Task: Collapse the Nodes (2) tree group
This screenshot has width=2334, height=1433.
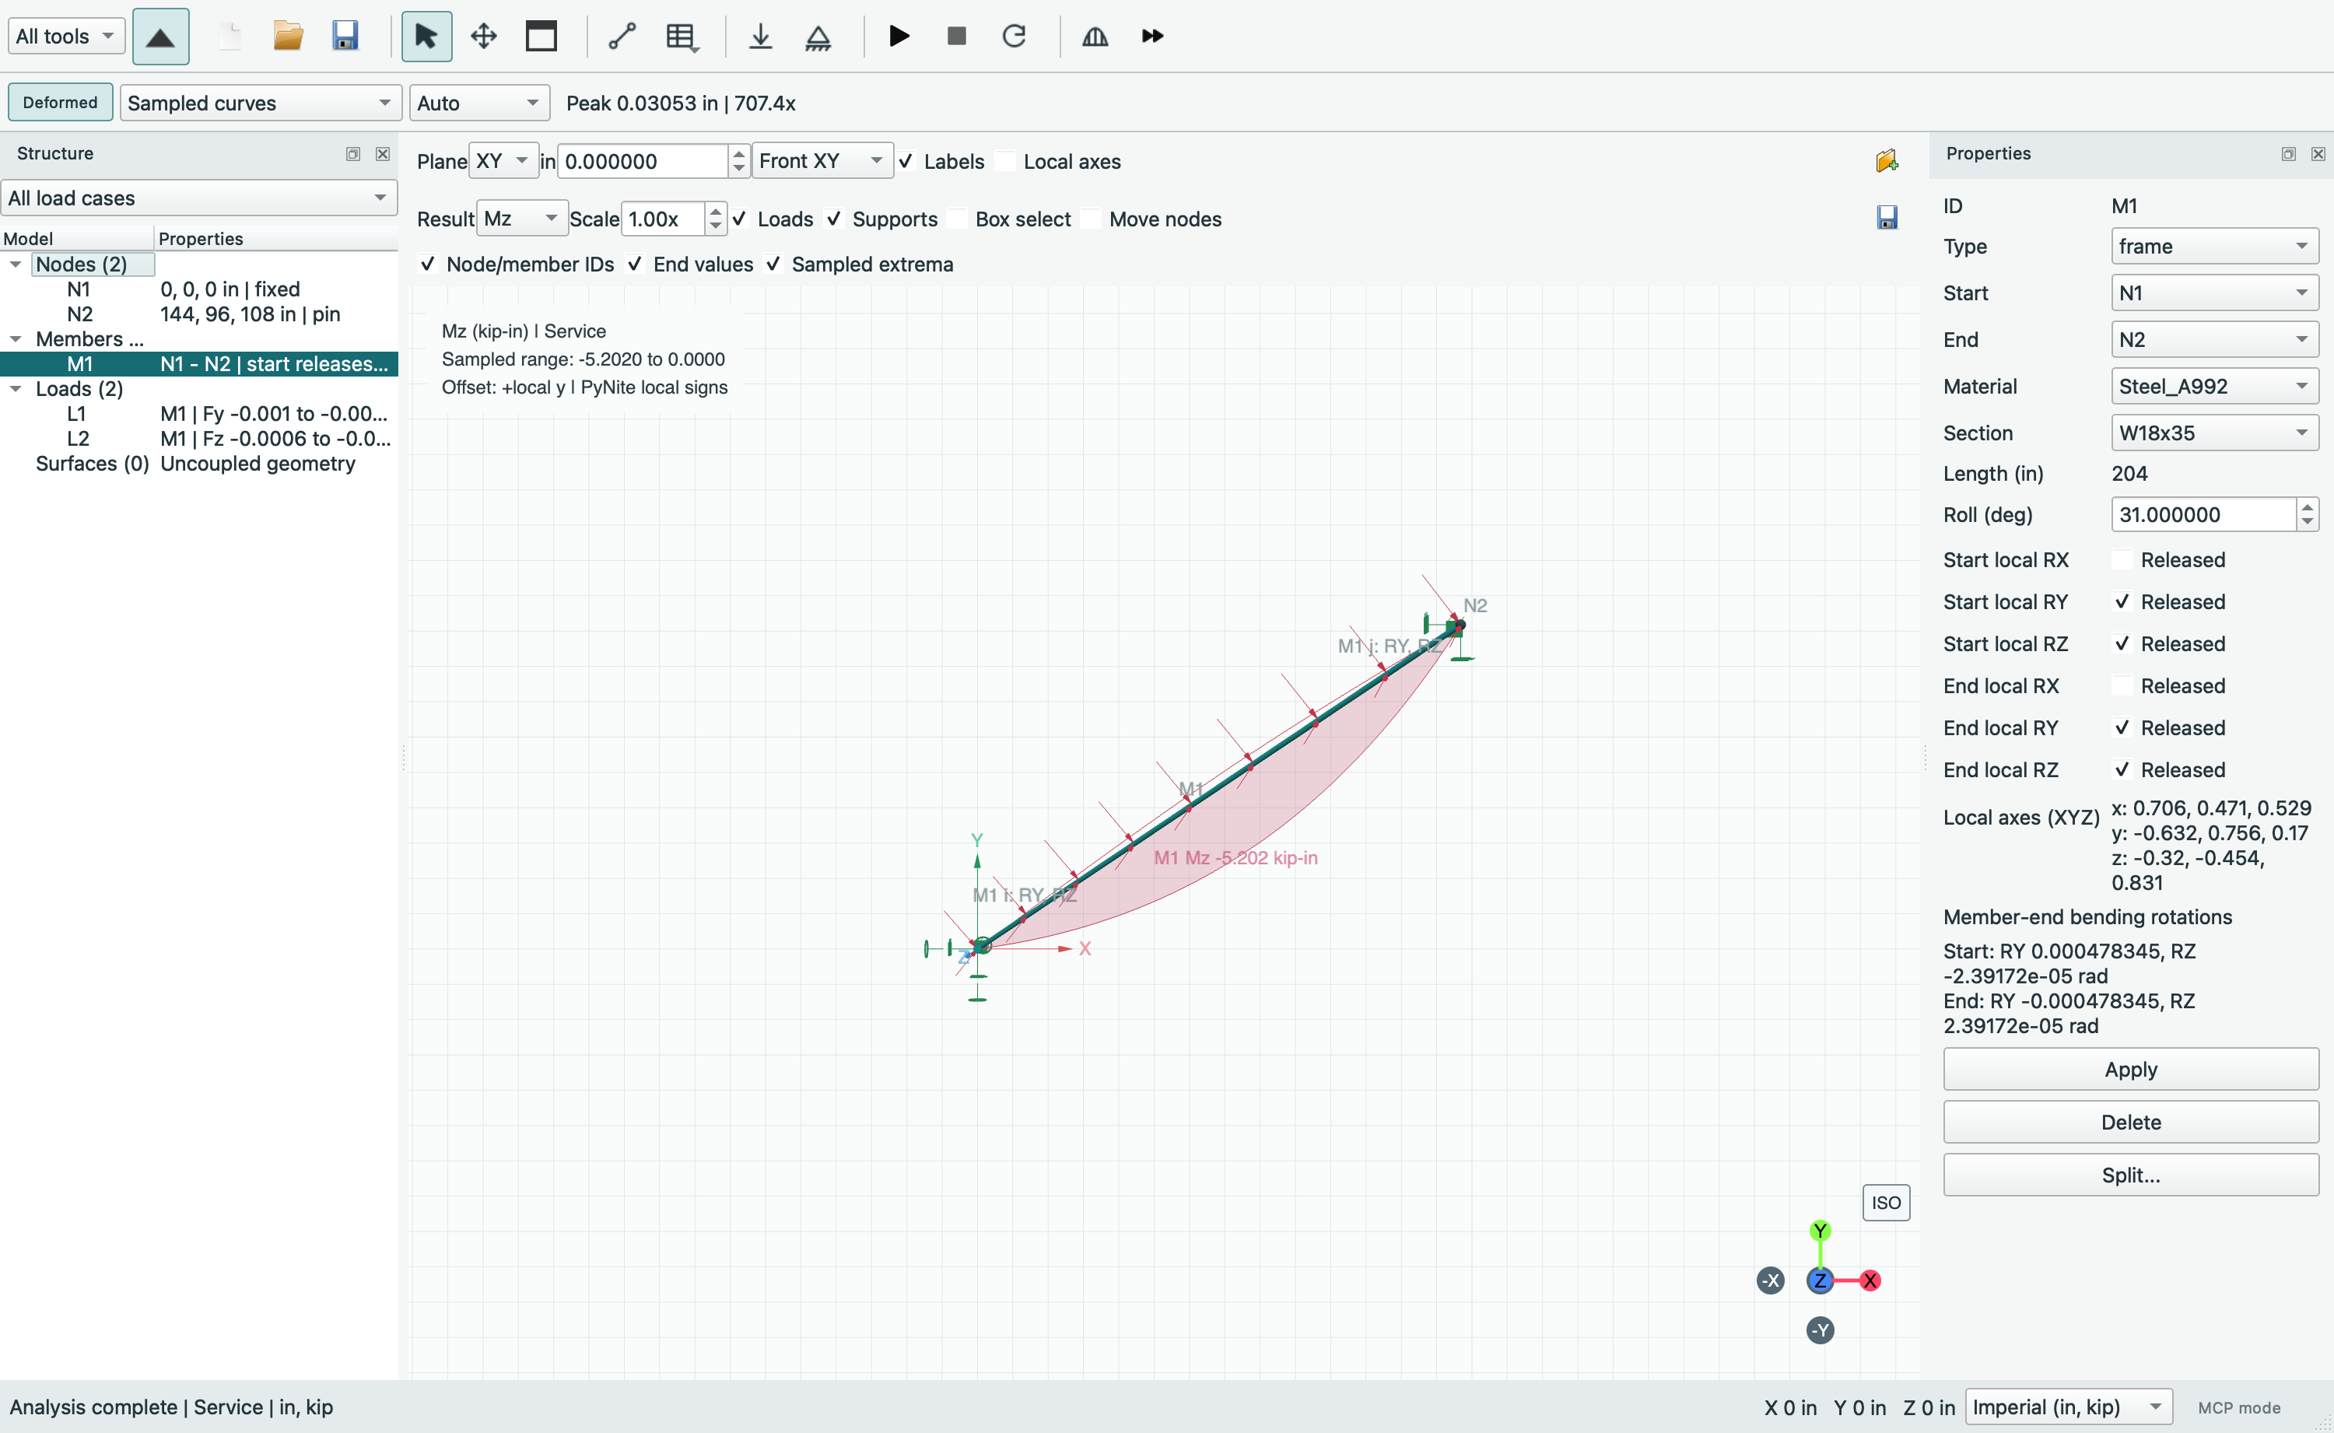Action: [x=15, y=265]
